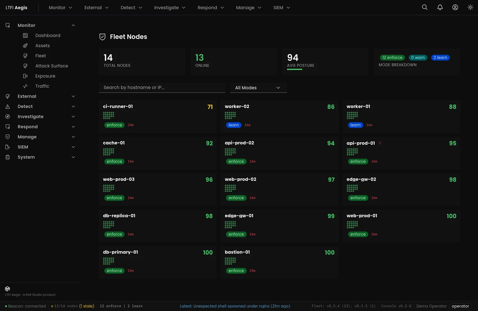The image size is (478, 311).
Task: Open the Manage top menu
Action: click(248, 8)
